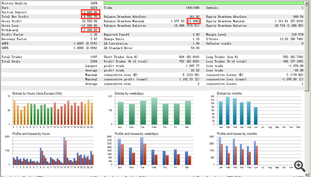The height and width of the screenshot is (177, 311).
Task: Select the Bars value 4224
Action: pos(94,8)
